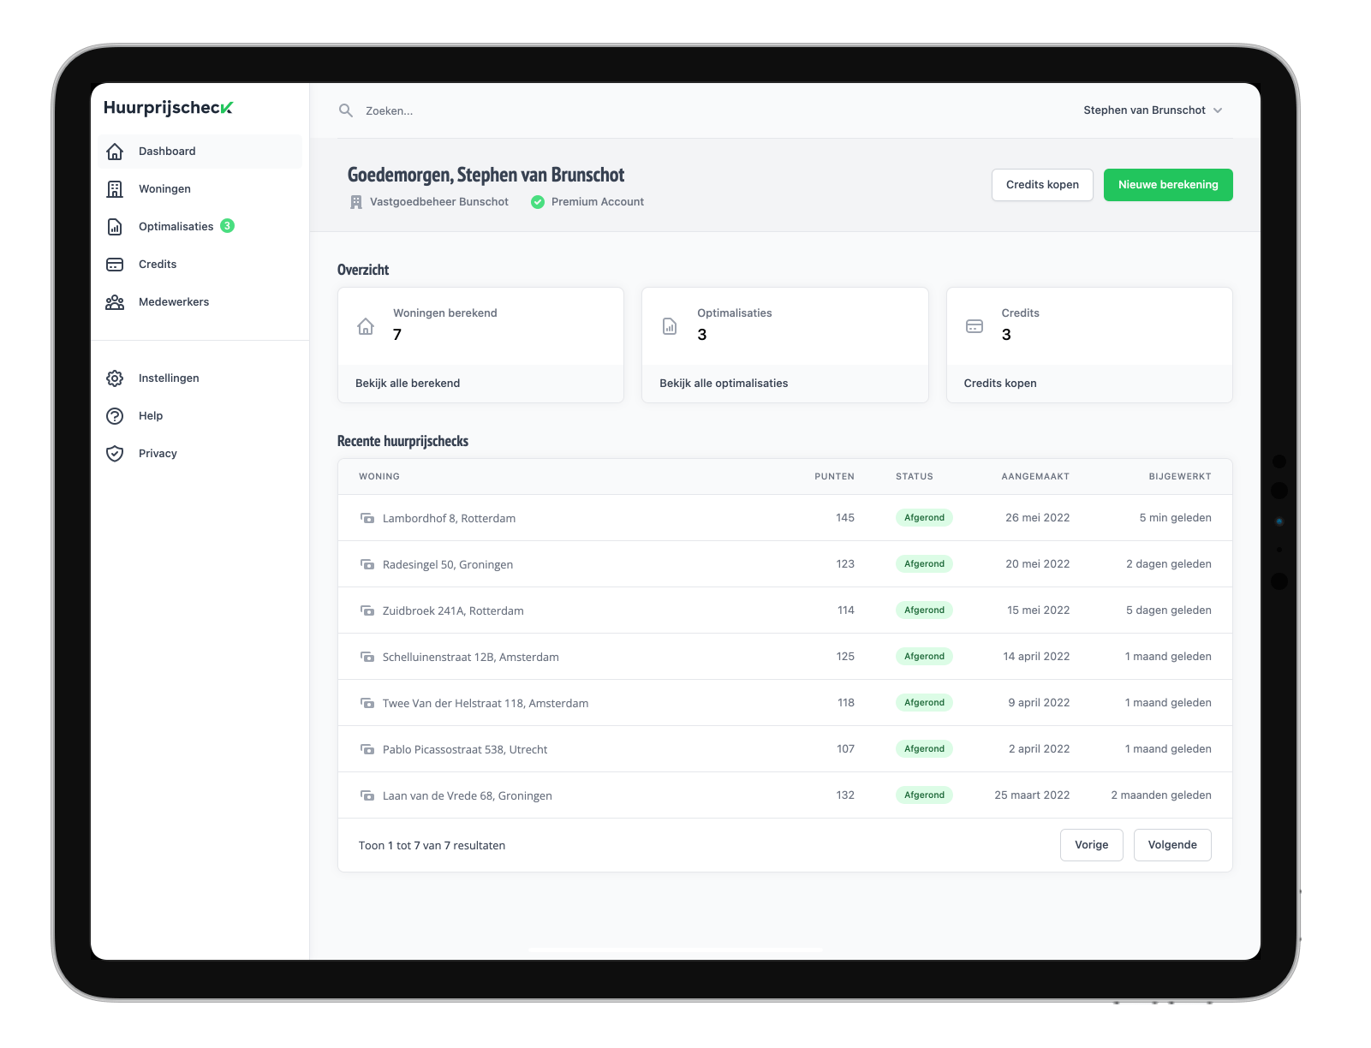This screenshot has width=1371, height=1048.
Task: Open Medewerkers using the people icon
Action: coord(115,301)
